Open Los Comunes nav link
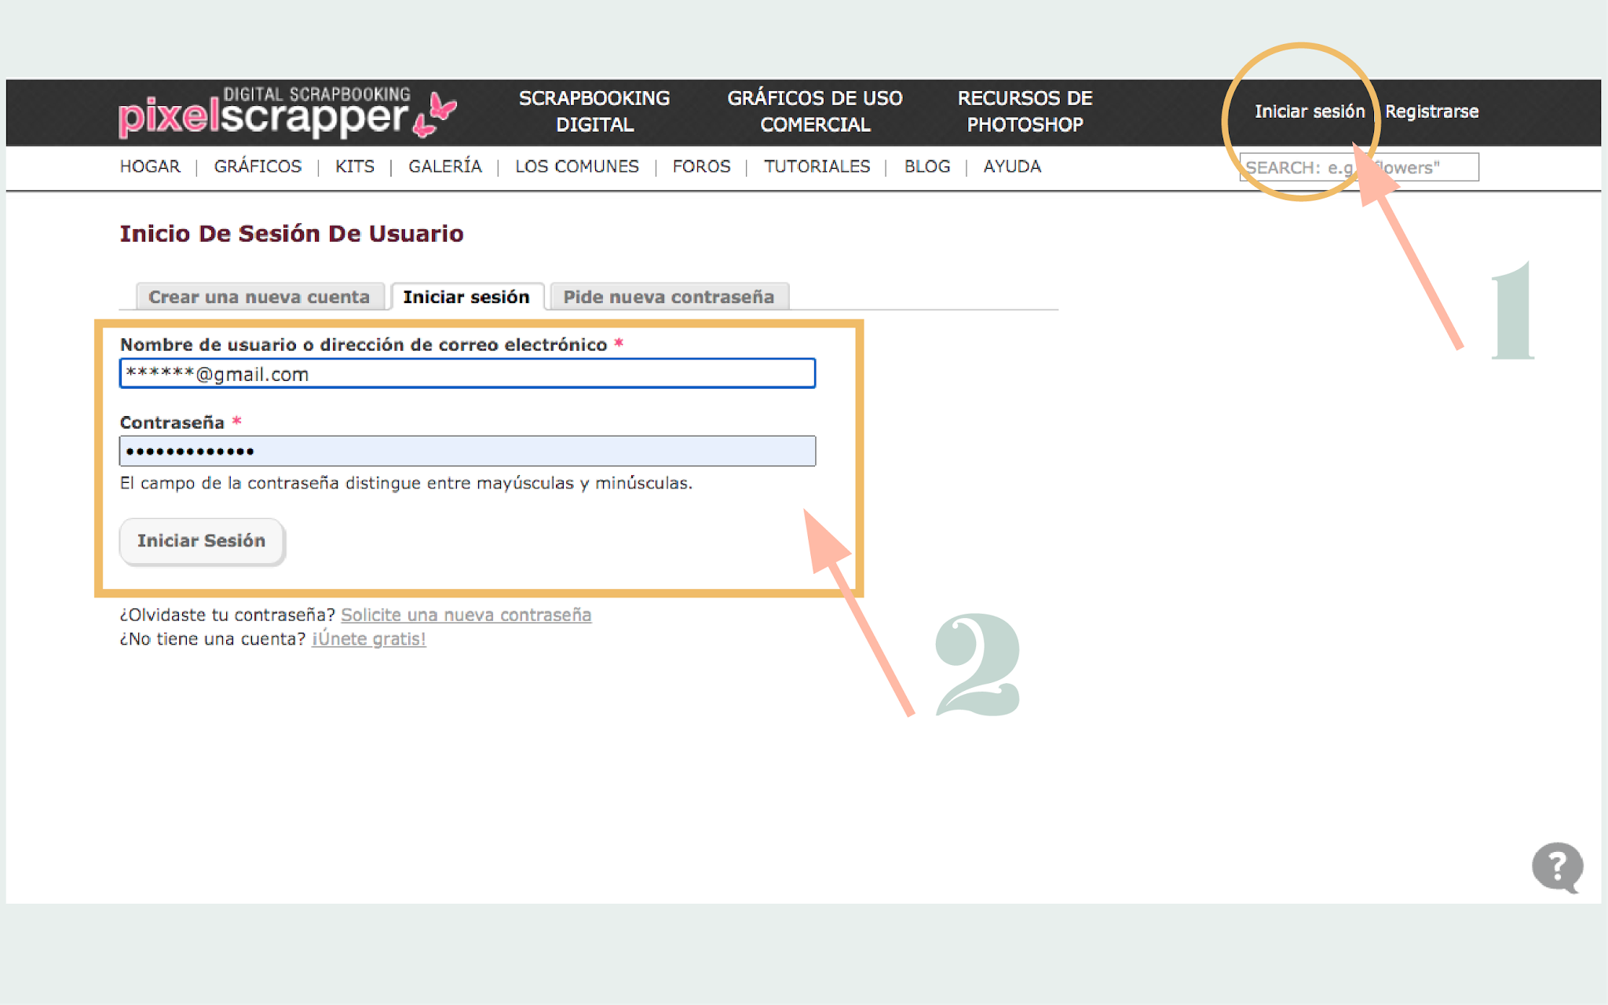 click(x=577, y=166)
